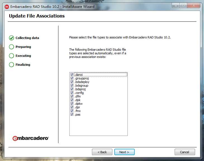Toggle the .dfm checkbox
Viewport: 204px width, 161px height.
click(72, 96)
